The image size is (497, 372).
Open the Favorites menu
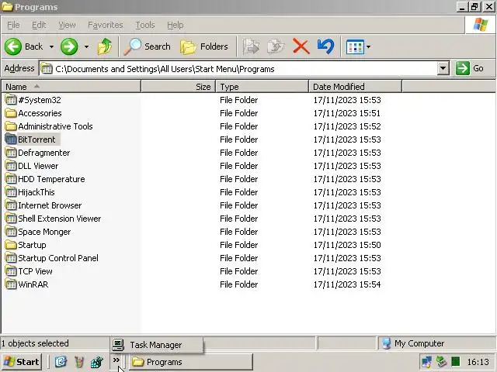coord(106,25)
